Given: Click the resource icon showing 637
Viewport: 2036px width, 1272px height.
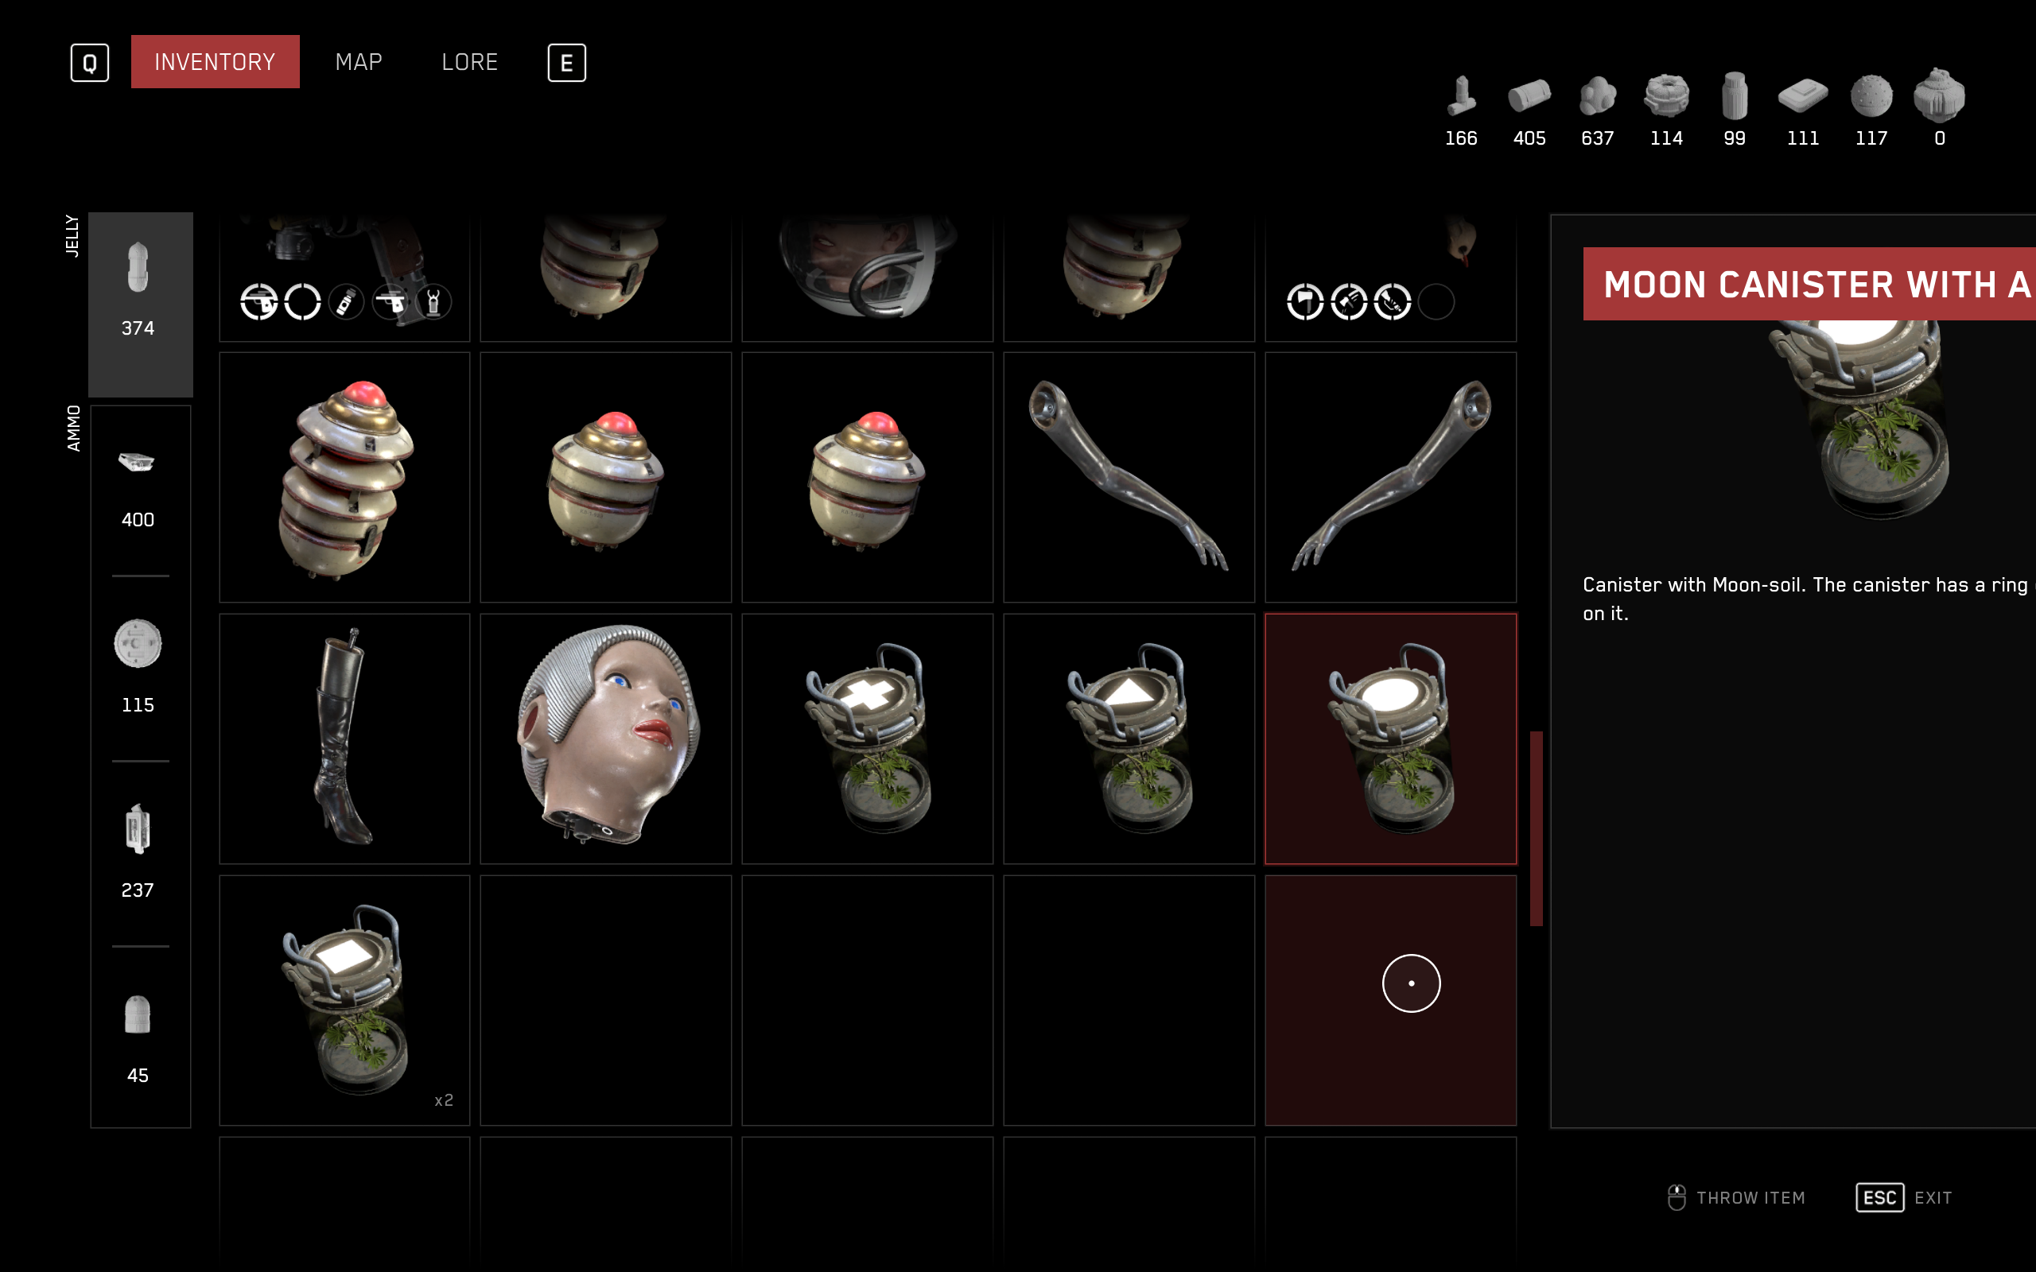Looking at the screenshot, I should pyautogui.click(x=1598, y=95).
